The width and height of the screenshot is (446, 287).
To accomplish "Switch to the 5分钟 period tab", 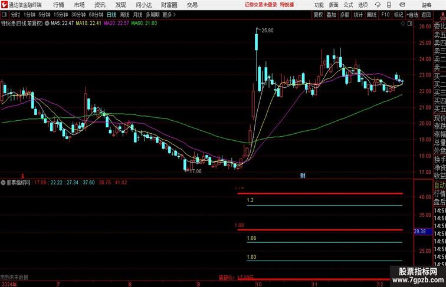I will click(44, 15).
